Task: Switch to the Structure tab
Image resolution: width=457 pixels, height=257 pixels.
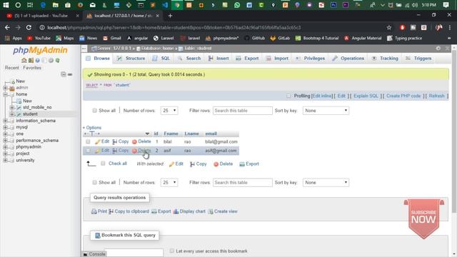Action: coord(131,59)
